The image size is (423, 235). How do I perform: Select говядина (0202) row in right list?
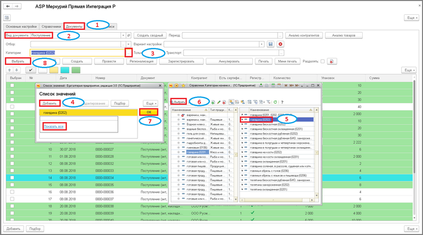(x=277, y=120)
